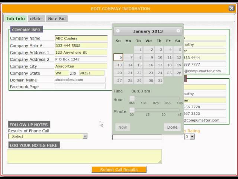
Task: Switch to the Note Pad tab
Action: (57, 19)
